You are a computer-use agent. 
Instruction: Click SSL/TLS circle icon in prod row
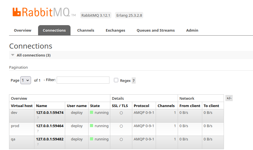[121, 126]
